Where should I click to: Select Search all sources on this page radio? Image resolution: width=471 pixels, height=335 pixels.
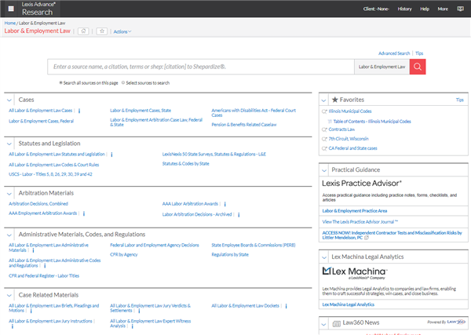(x=60, y=82)
